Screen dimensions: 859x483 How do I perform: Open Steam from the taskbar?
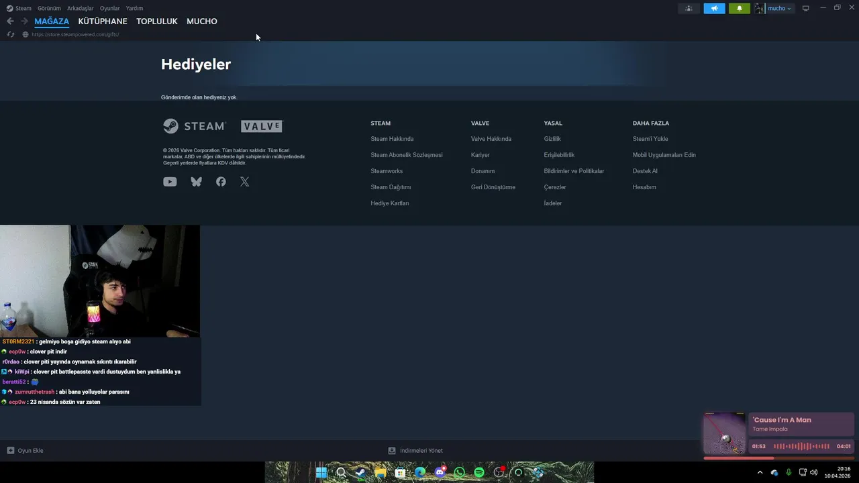point(360,472)
